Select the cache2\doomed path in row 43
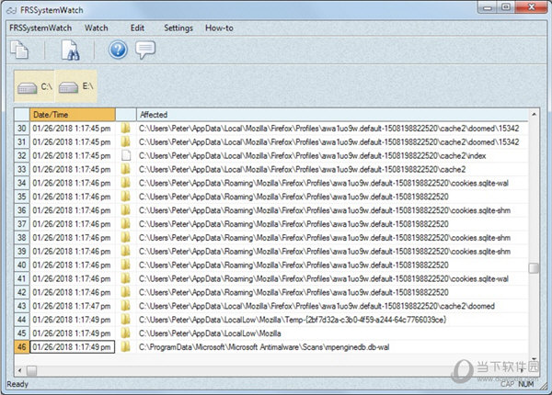Screen dimensions: 552x395 click(x=316, y=306)
